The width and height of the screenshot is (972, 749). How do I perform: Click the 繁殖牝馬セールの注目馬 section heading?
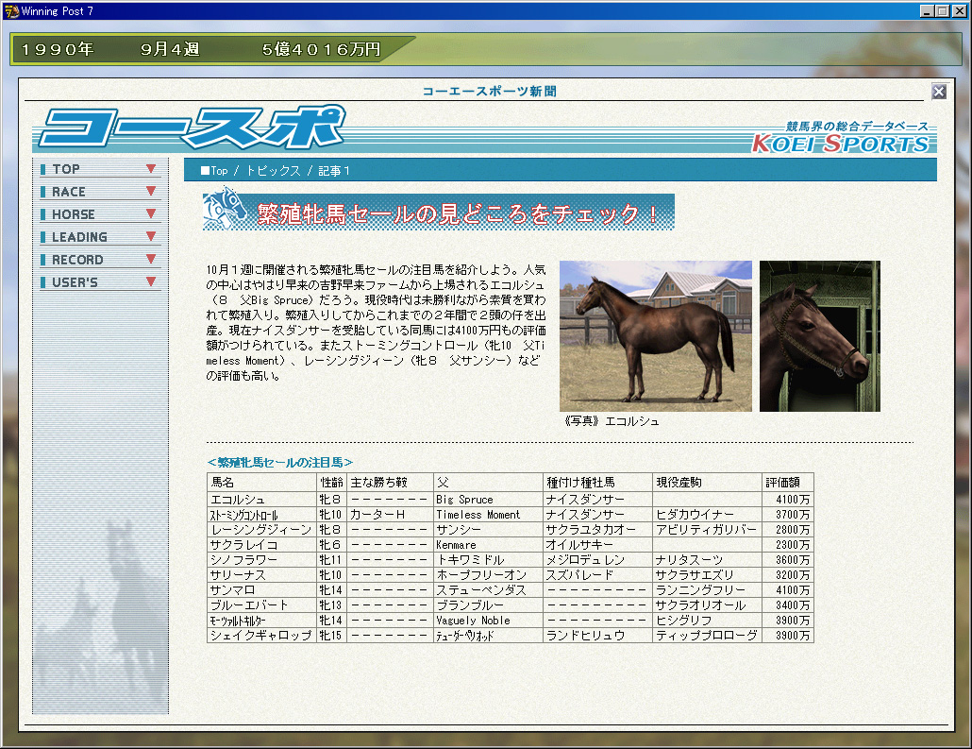(x=280, y=462)
